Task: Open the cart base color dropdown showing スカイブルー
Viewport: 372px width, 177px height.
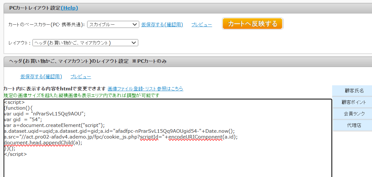Action: 113,24
